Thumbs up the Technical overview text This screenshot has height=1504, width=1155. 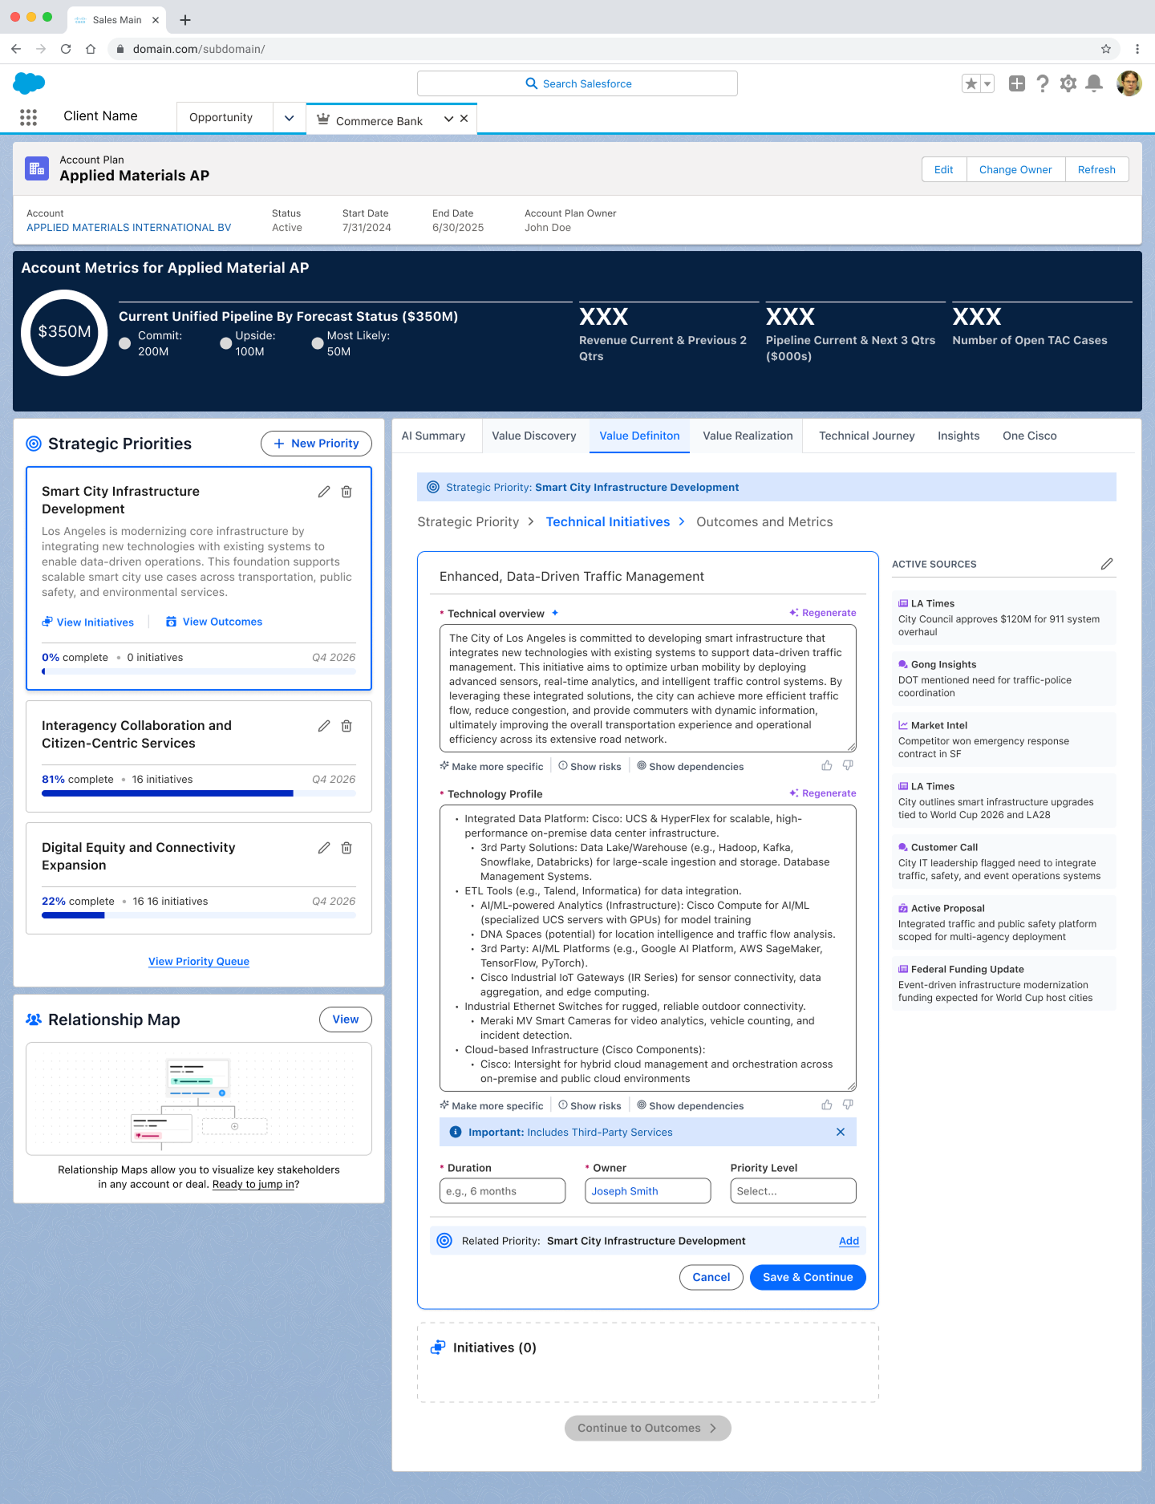click(x=827, y=766)
